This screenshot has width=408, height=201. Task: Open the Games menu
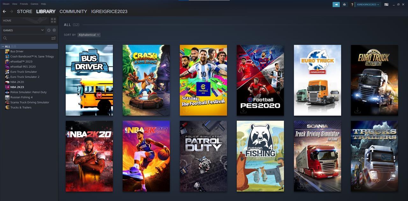pyautogui.click(x=34, y=4)
